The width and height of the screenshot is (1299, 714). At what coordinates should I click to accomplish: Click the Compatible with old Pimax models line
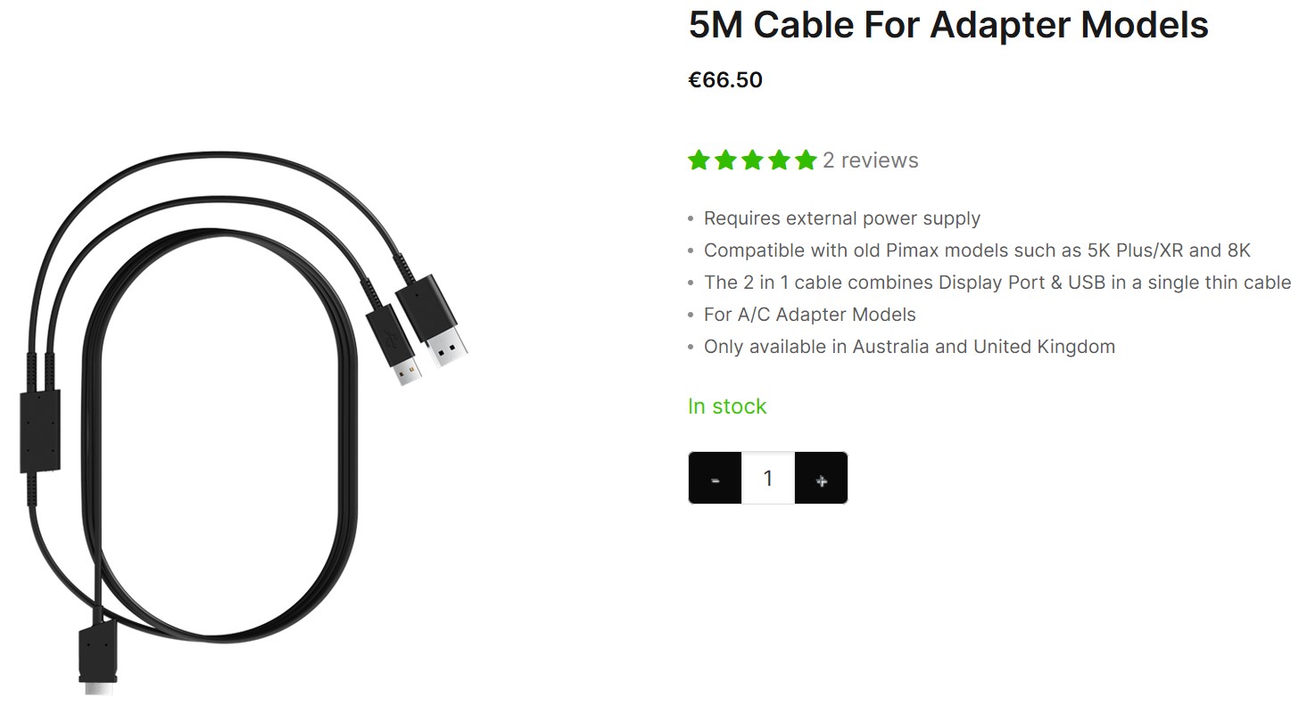(977, 250)
